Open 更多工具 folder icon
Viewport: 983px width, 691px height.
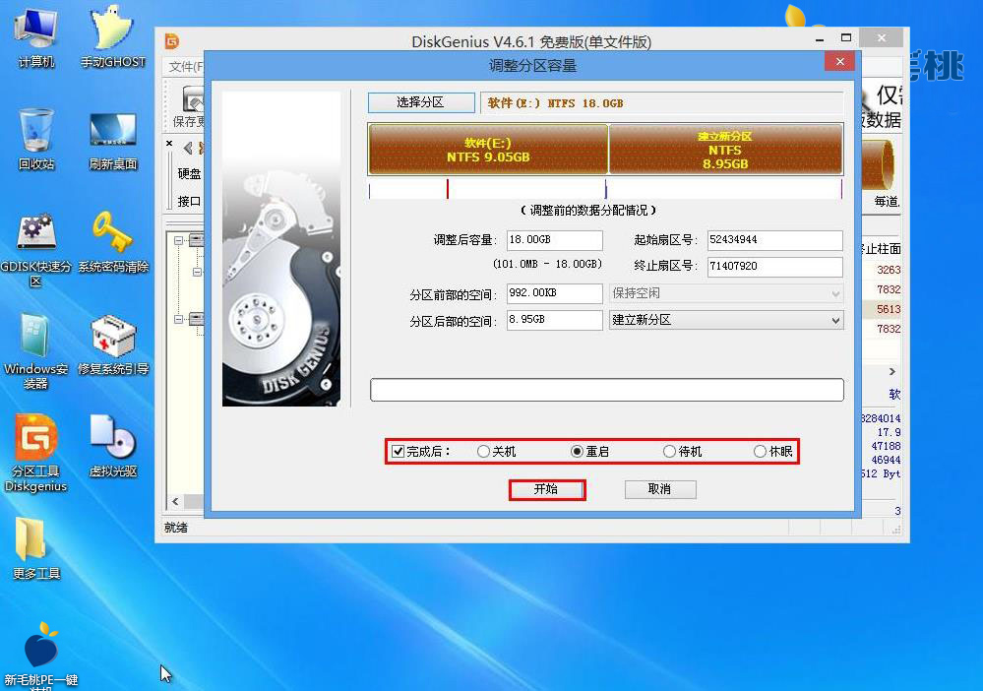pos(35,549)
